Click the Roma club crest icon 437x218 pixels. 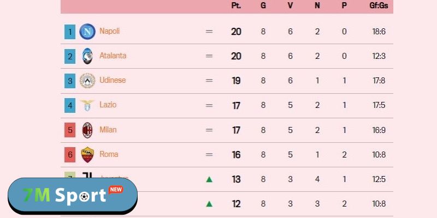(87, 154)
